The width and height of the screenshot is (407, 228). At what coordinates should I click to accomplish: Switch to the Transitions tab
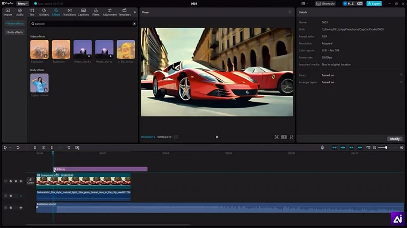70,12
